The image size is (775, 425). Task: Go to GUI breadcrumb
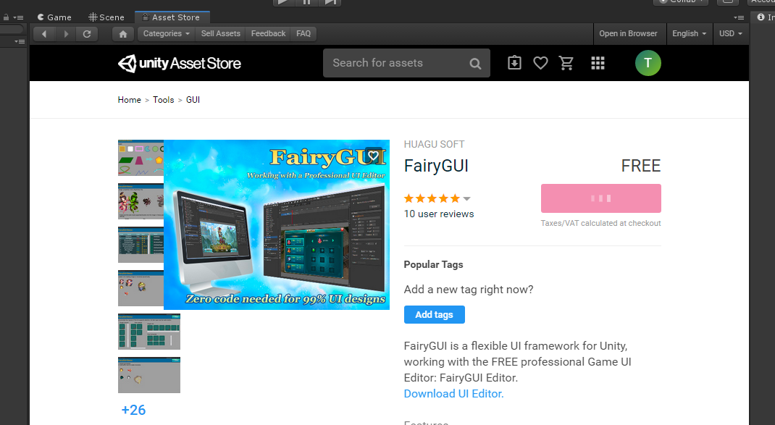pos(193,100)
